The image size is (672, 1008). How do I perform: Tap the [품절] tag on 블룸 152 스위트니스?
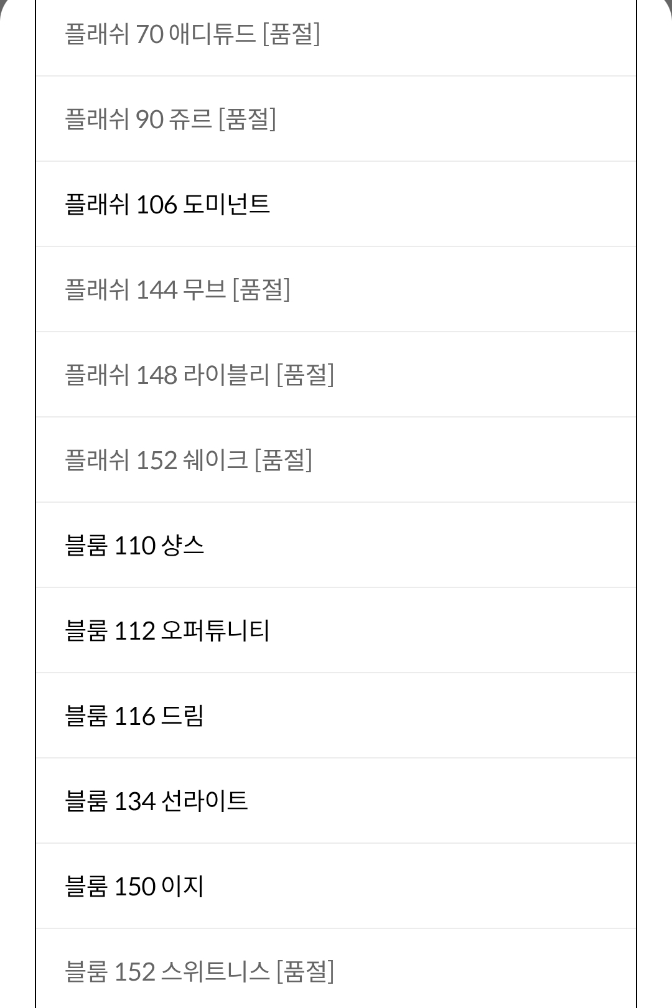(x=306, y=971)
